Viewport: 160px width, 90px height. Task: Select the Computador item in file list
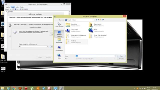(73, 30)
